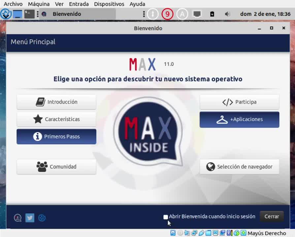The image size is (295, 237).
Task: Open the Entrada menu
Action: click(79, 4)
